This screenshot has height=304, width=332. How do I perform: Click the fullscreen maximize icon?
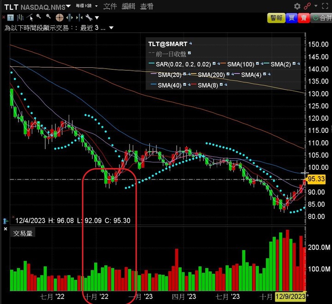click(x=325, y=6)
